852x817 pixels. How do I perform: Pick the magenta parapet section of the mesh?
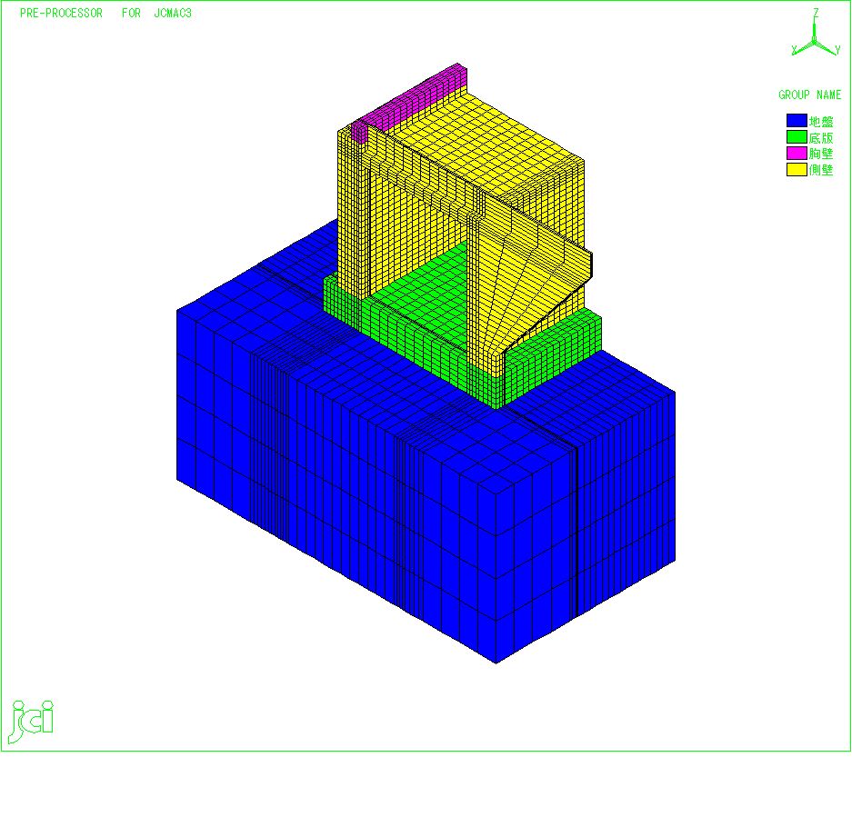[x=413, y=101]
